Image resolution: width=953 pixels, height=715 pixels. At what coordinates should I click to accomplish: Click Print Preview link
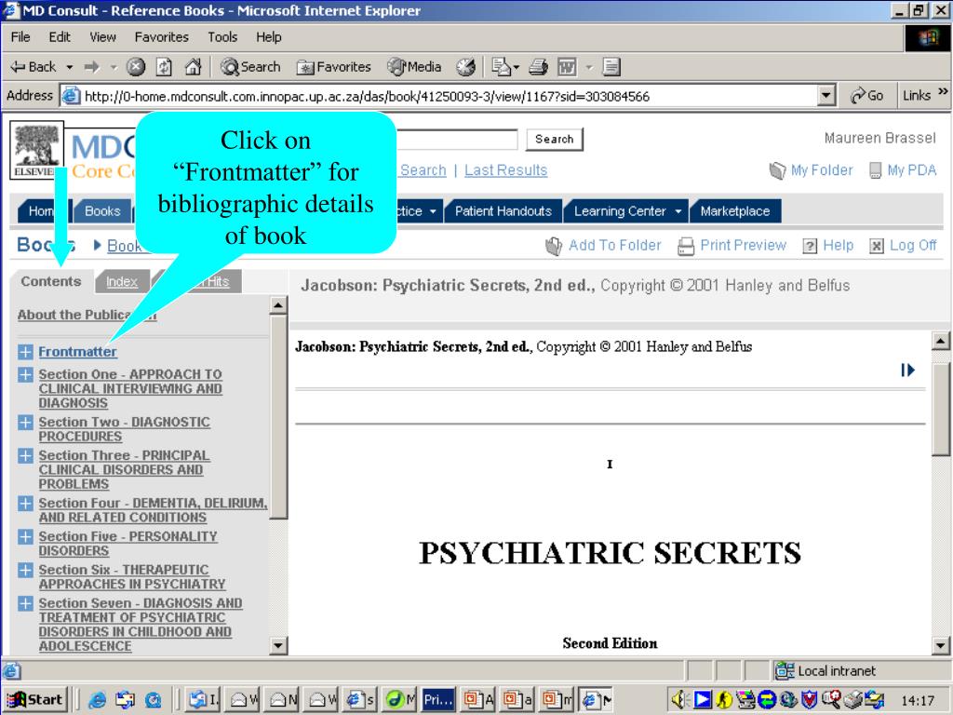[x=732, y=246]
